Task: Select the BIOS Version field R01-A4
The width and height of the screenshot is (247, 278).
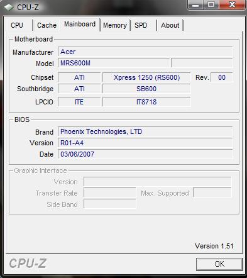Action: (145, 143)
